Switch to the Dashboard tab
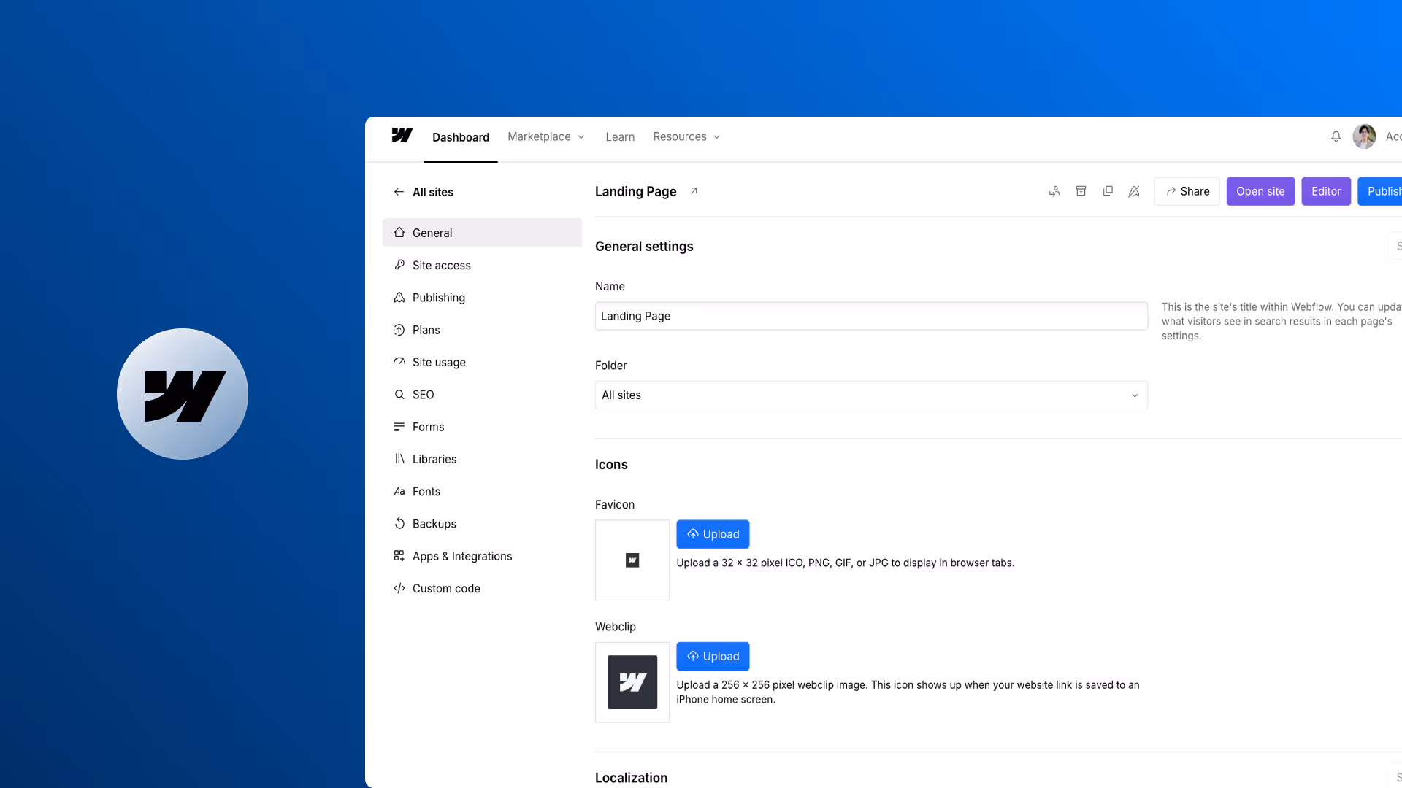The width and height of the screenshot is (1402, 788). tap(460, 137)
